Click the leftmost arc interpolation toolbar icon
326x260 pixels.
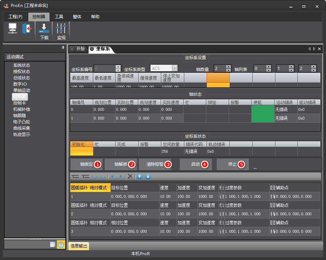coord(95,177)
